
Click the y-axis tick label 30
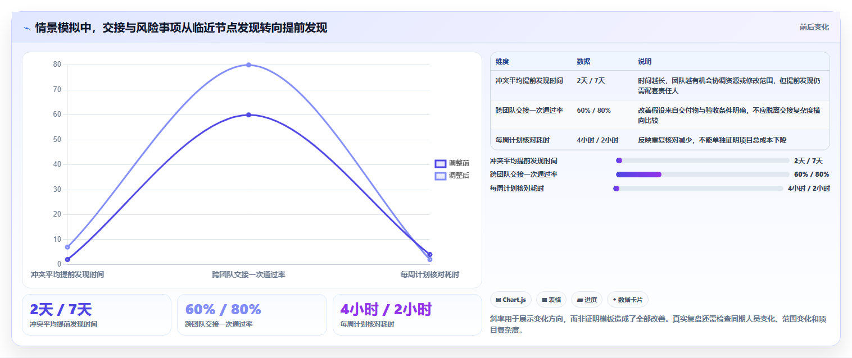57,189
